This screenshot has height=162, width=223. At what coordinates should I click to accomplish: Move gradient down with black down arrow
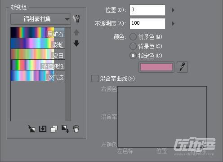[76, 44]
